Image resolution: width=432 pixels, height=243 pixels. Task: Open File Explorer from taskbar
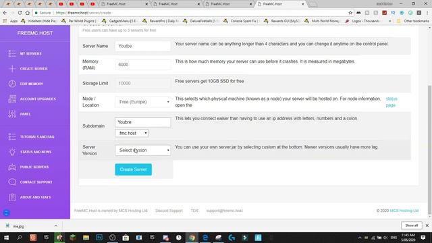(x=86, y=238)
